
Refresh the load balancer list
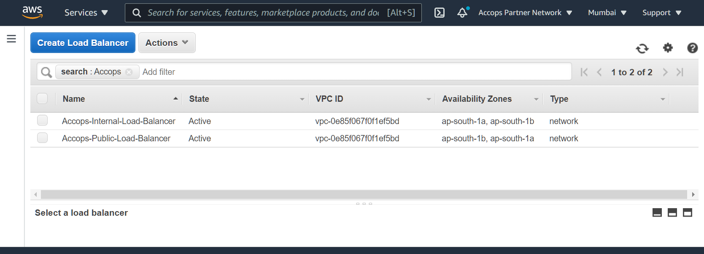pos(642,48)
